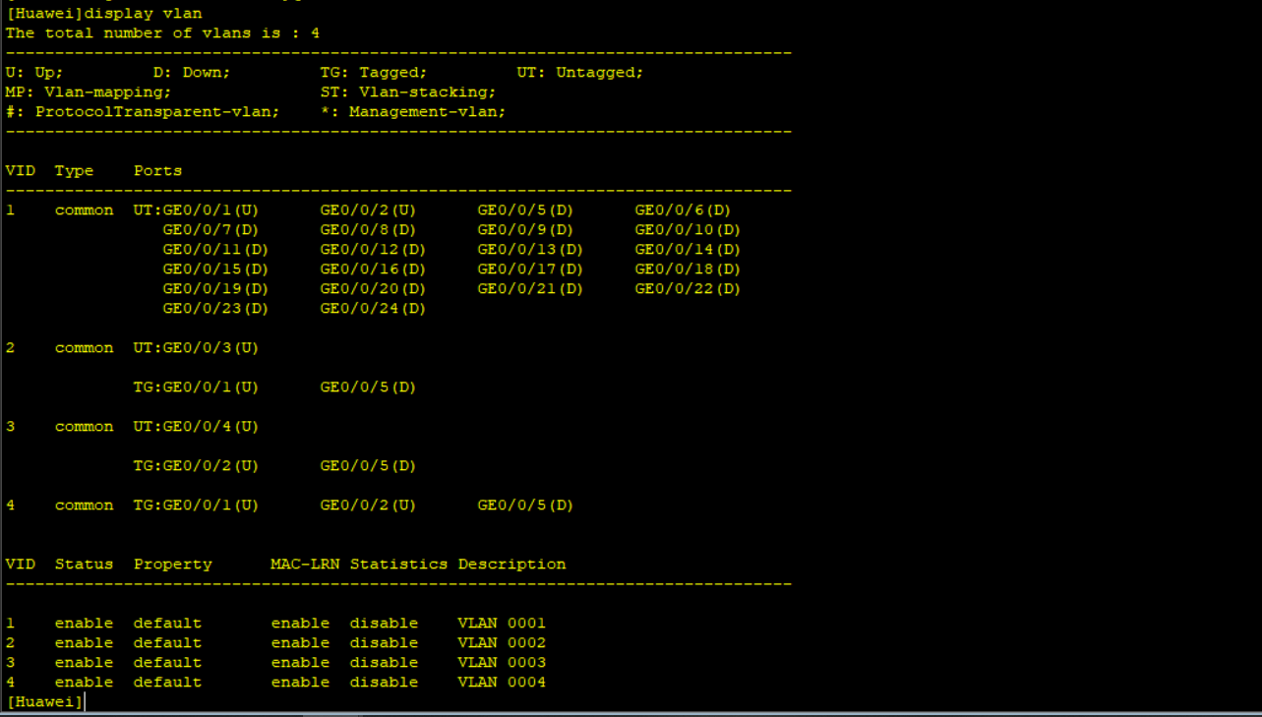This screenshot has width=1262, height=717.
Task: Click the "default" property of VLAN 0003
Action: click(167, 662)
